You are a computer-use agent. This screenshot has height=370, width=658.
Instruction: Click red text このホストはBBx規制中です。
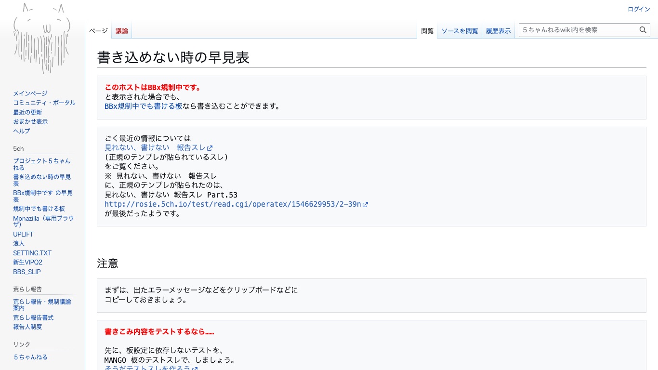coord(153,88)
